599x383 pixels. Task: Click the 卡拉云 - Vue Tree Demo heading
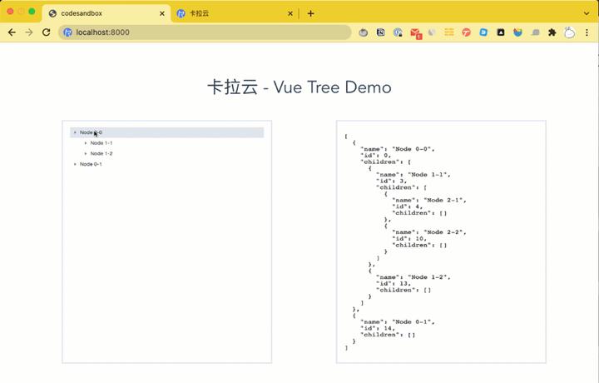pos(299,87)
